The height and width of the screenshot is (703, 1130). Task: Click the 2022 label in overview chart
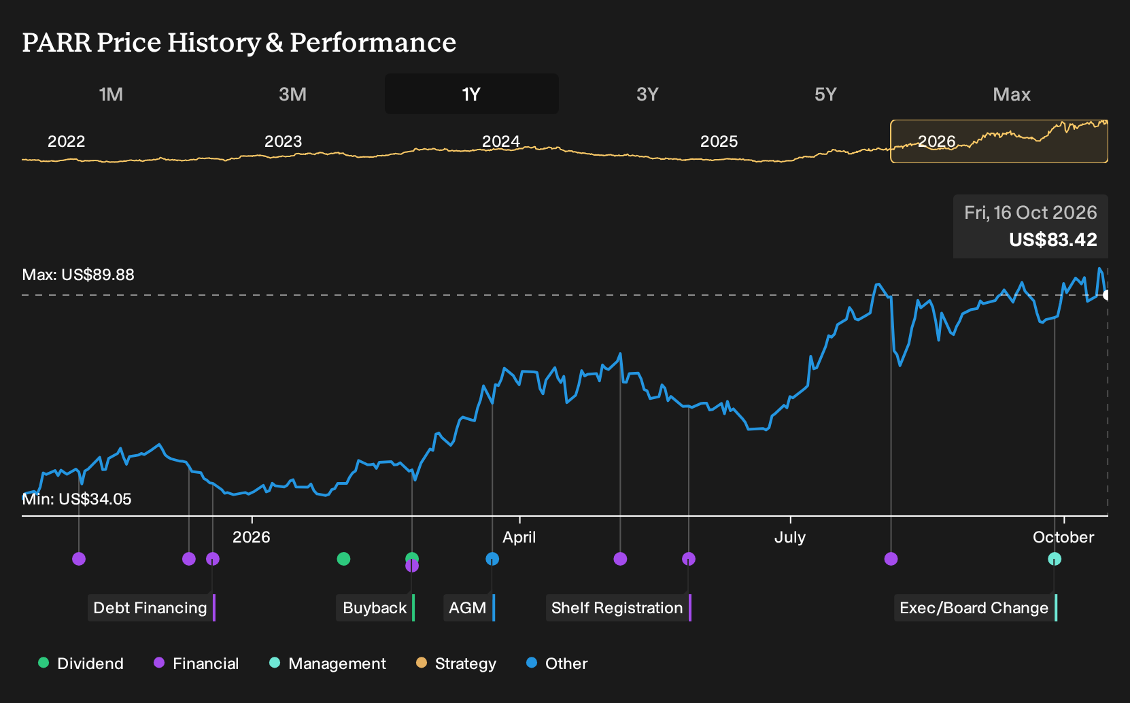pos(66,141)
